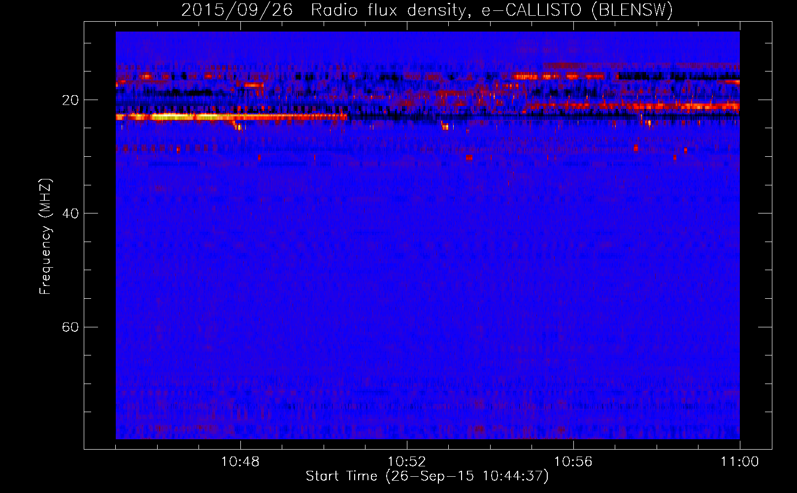Click the 20 MHz frequency tick label
Screen dimensions: 797x493
(70, 100)
